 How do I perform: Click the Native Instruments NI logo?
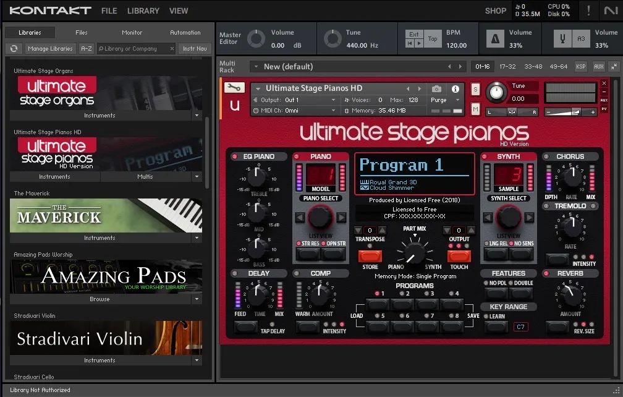611,11
